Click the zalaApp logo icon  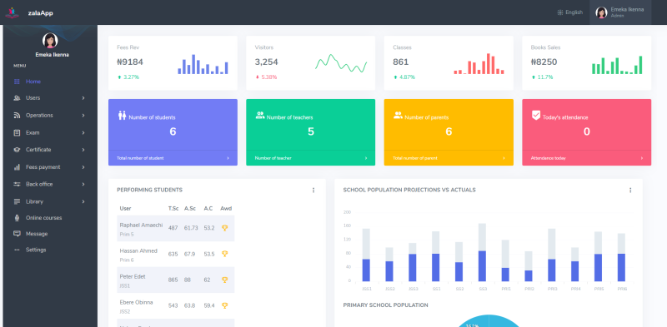coord(12,12)
